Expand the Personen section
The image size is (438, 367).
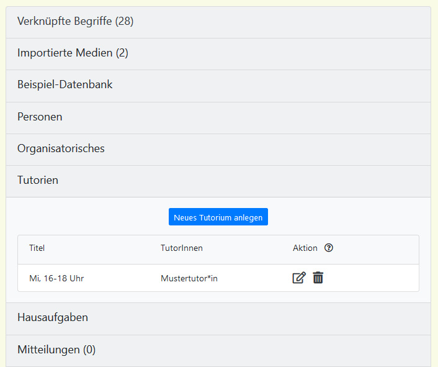[40, 117]
